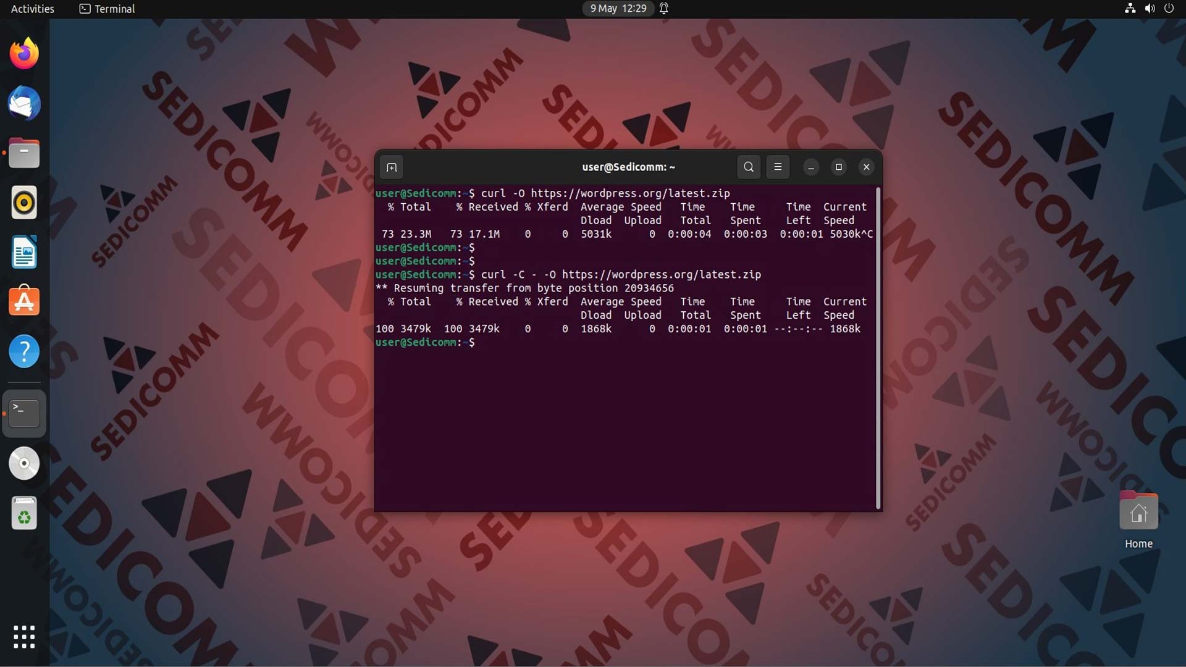
Task: Close the terminal window
Action: (x=867, y=167)
